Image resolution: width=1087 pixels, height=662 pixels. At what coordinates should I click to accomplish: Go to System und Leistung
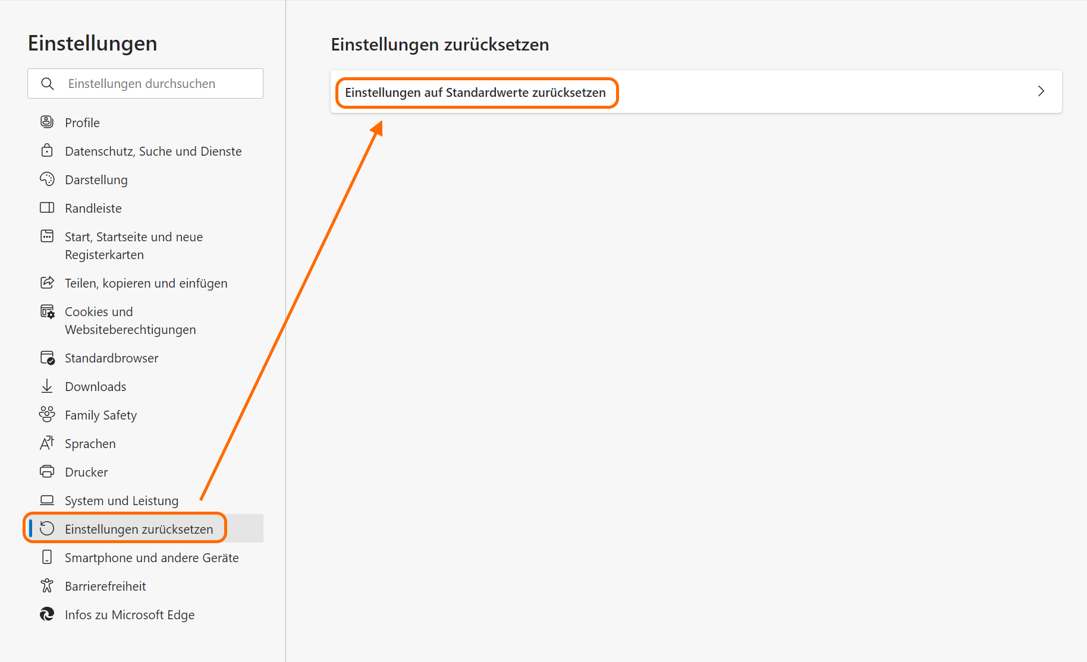pyautogui.click(x=121, y=500)
